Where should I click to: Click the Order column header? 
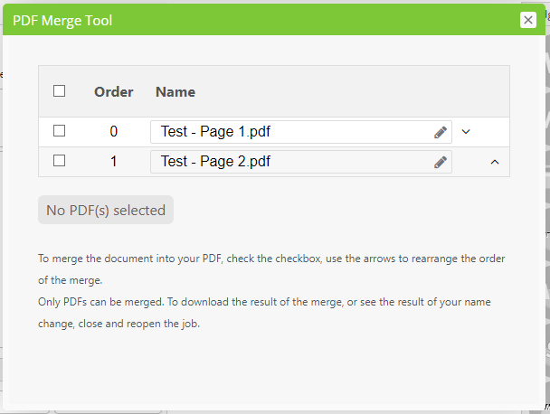coord(114,92)
